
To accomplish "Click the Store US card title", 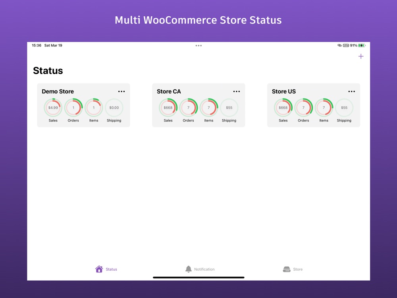I will pos(283,91).
